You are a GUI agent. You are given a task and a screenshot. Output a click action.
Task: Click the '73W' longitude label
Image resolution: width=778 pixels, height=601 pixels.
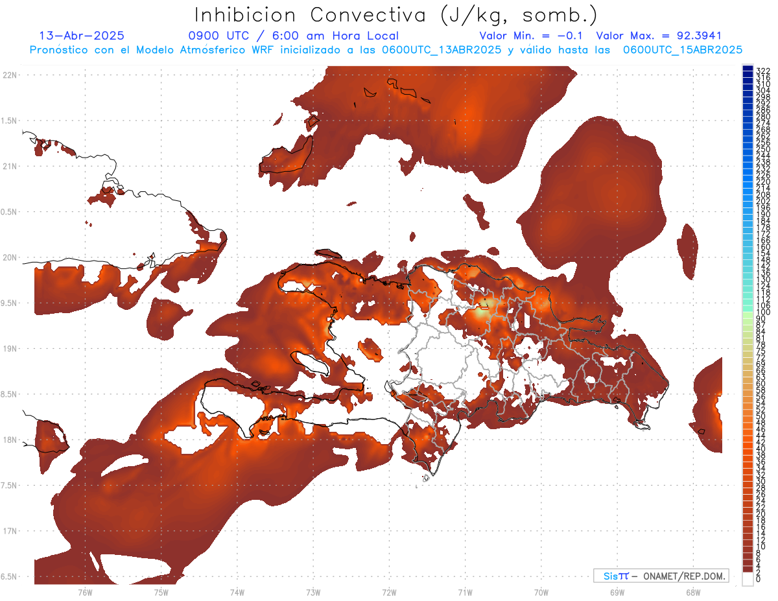pyautogui.click(x=313, y=593)
